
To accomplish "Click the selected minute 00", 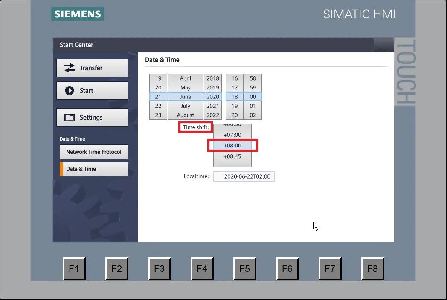I will [253, 97].
